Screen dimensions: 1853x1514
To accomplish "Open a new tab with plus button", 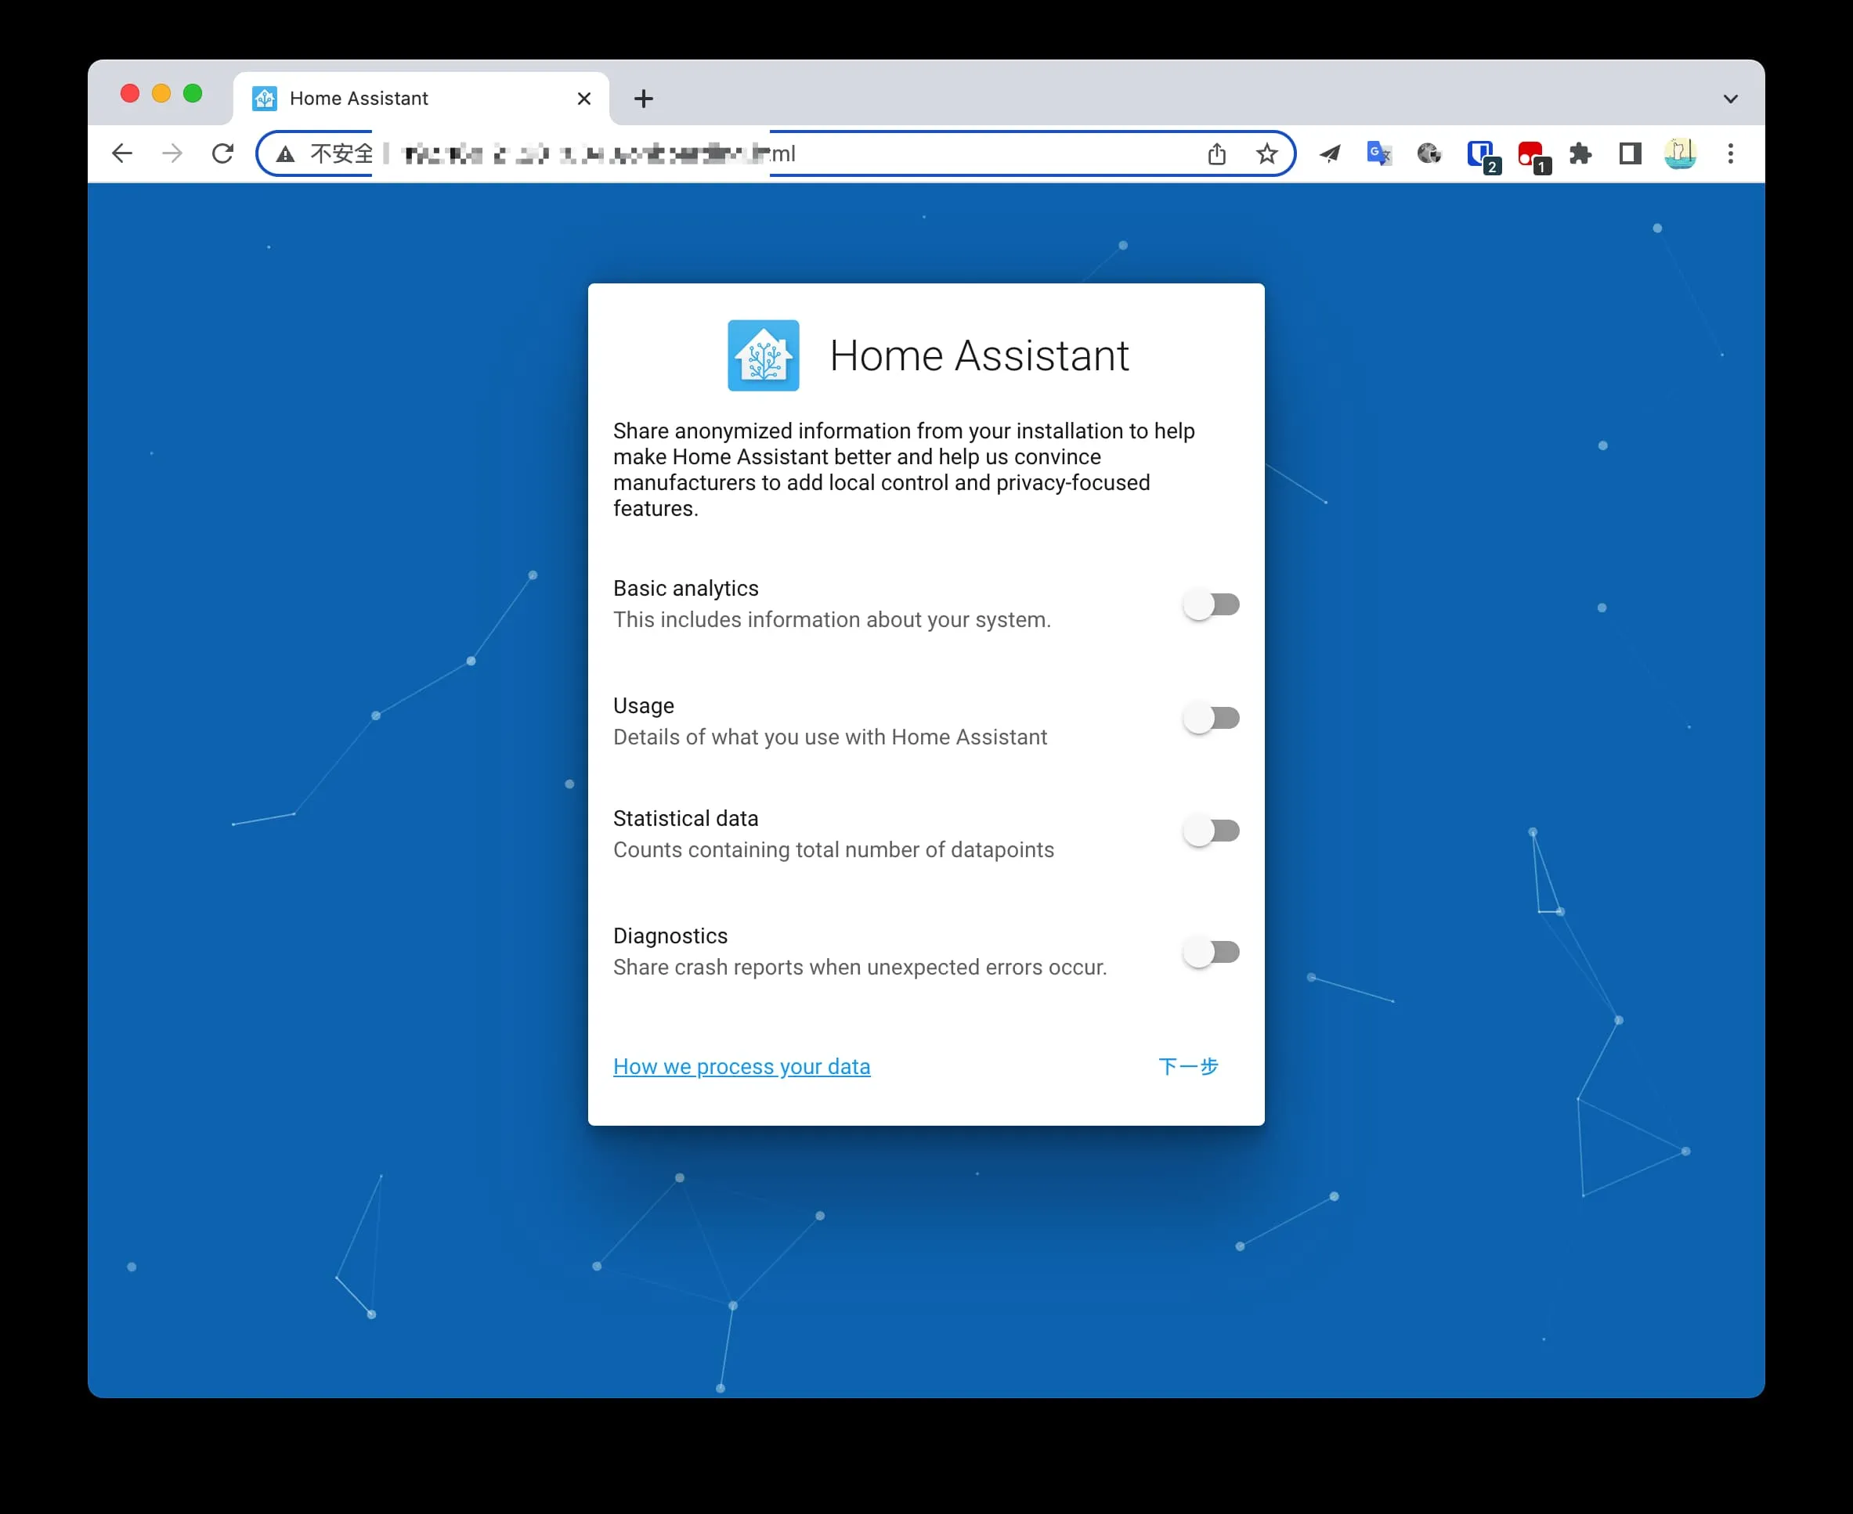I will 644,99.
